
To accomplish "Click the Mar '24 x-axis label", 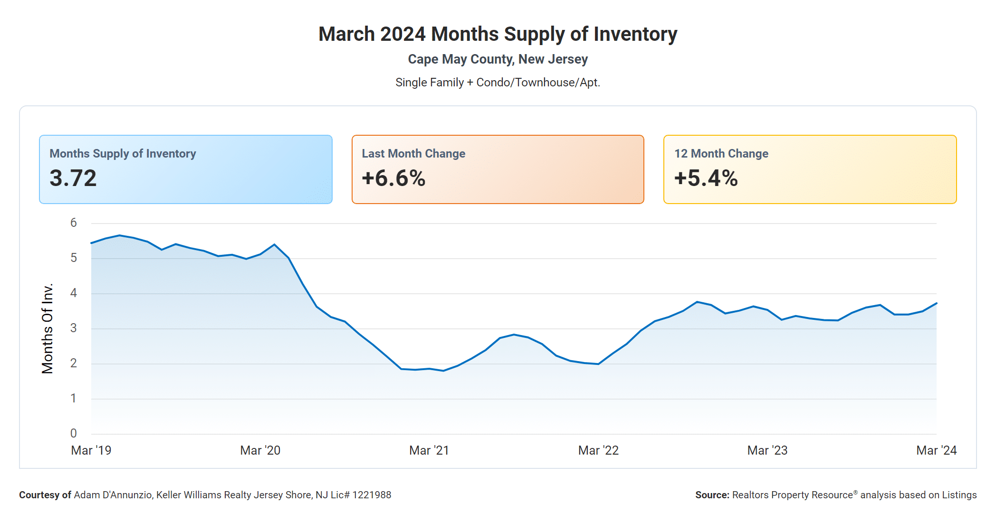I will 936,450.
